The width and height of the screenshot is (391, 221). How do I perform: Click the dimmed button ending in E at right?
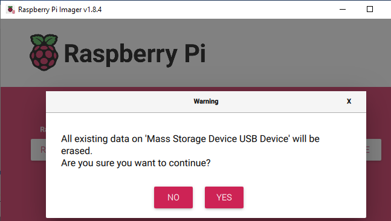373,150
